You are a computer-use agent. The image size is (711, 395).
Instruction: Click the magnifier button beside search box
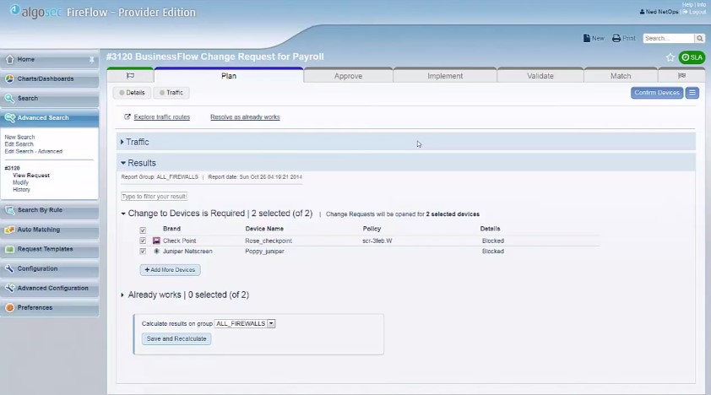click(x=700, y=39)
